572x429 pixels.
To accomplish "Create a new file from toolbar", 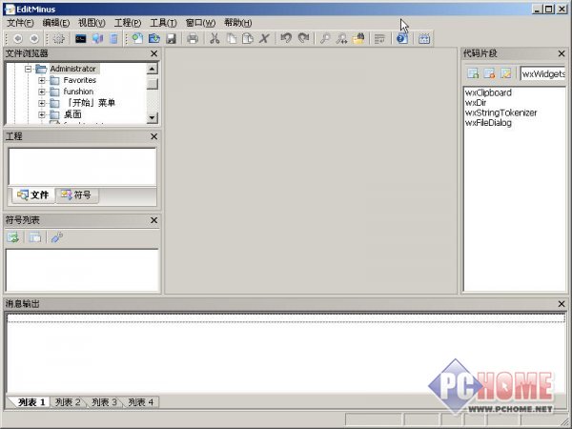I will tap(137, 38).
